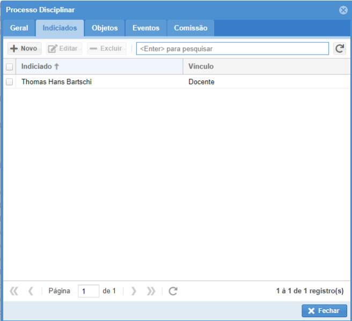Go to first page arrow

[x=14, y=291]
